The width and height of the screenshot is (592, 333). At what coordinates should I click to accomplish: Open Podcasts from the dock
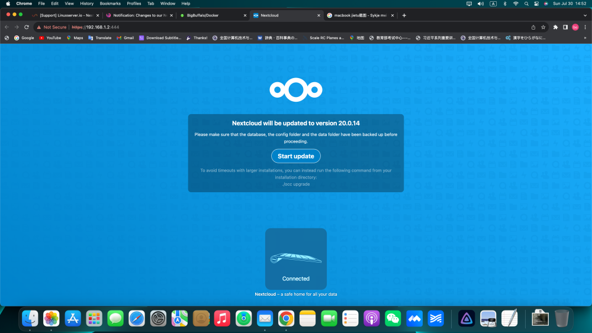tap(372, 319)
